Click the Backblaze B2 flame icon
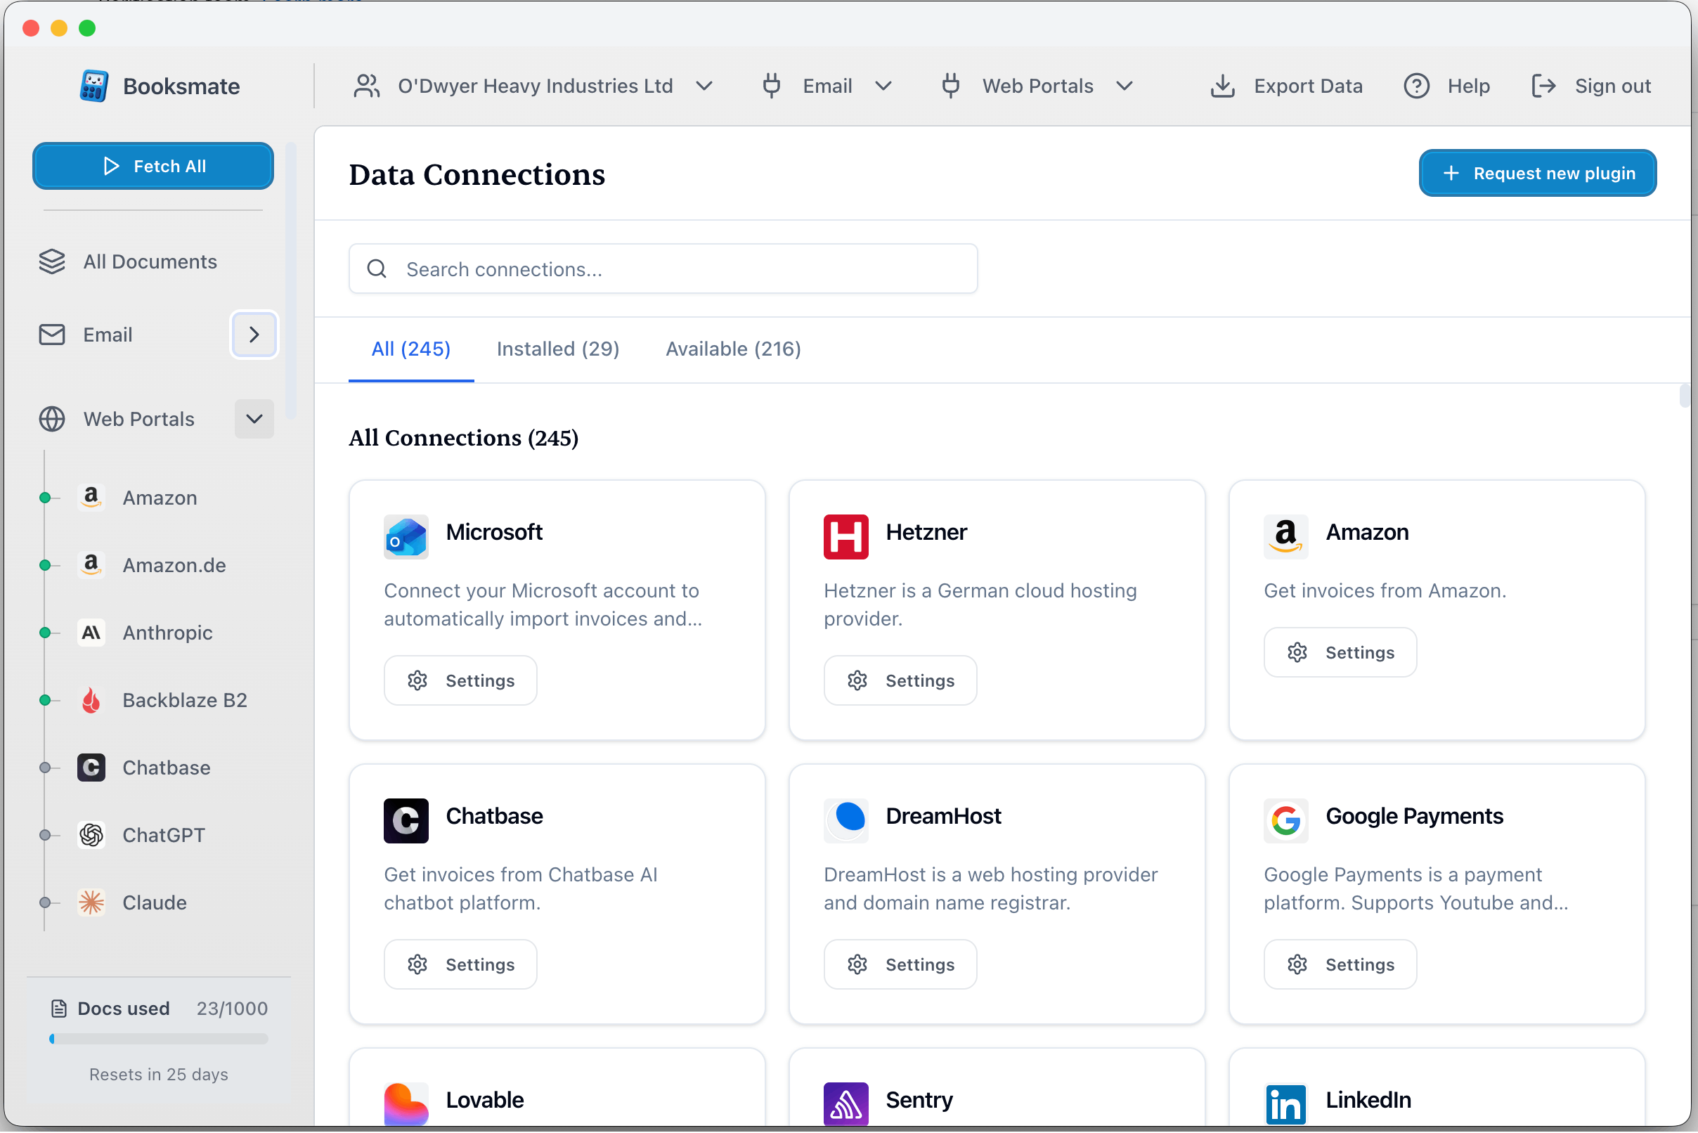Viewport: 1698px width, 1133px height. pyautogui.click(x=91, y=700)
